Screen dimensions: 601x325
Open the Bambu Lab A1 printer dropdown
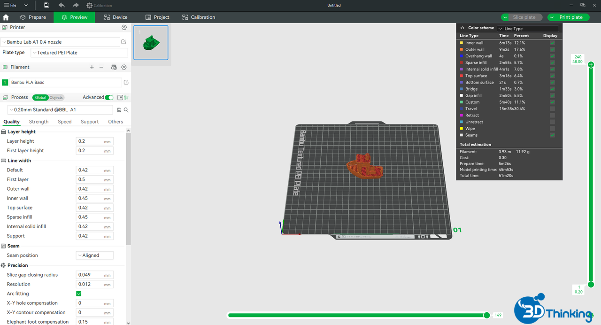[x=60, y=42]
